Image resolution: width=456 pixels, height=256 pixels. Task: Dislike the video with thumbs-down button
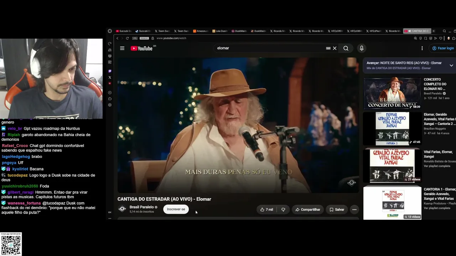(x=283, y=210)
